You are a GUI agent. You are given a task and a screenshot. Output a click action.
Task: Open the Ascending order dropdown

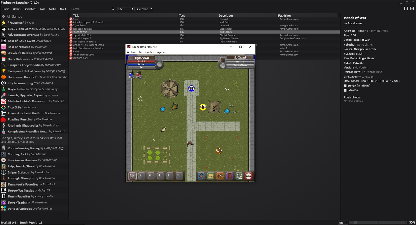[x=144, y=9]
